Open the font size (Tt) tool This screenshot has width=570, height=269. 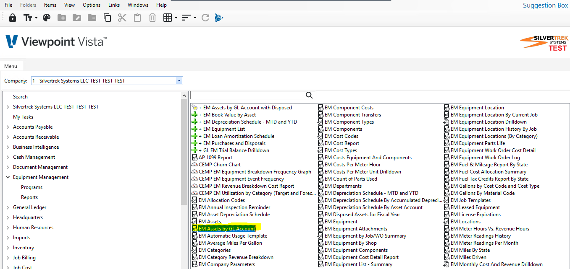pyautogui.click(x=28, y=18)
